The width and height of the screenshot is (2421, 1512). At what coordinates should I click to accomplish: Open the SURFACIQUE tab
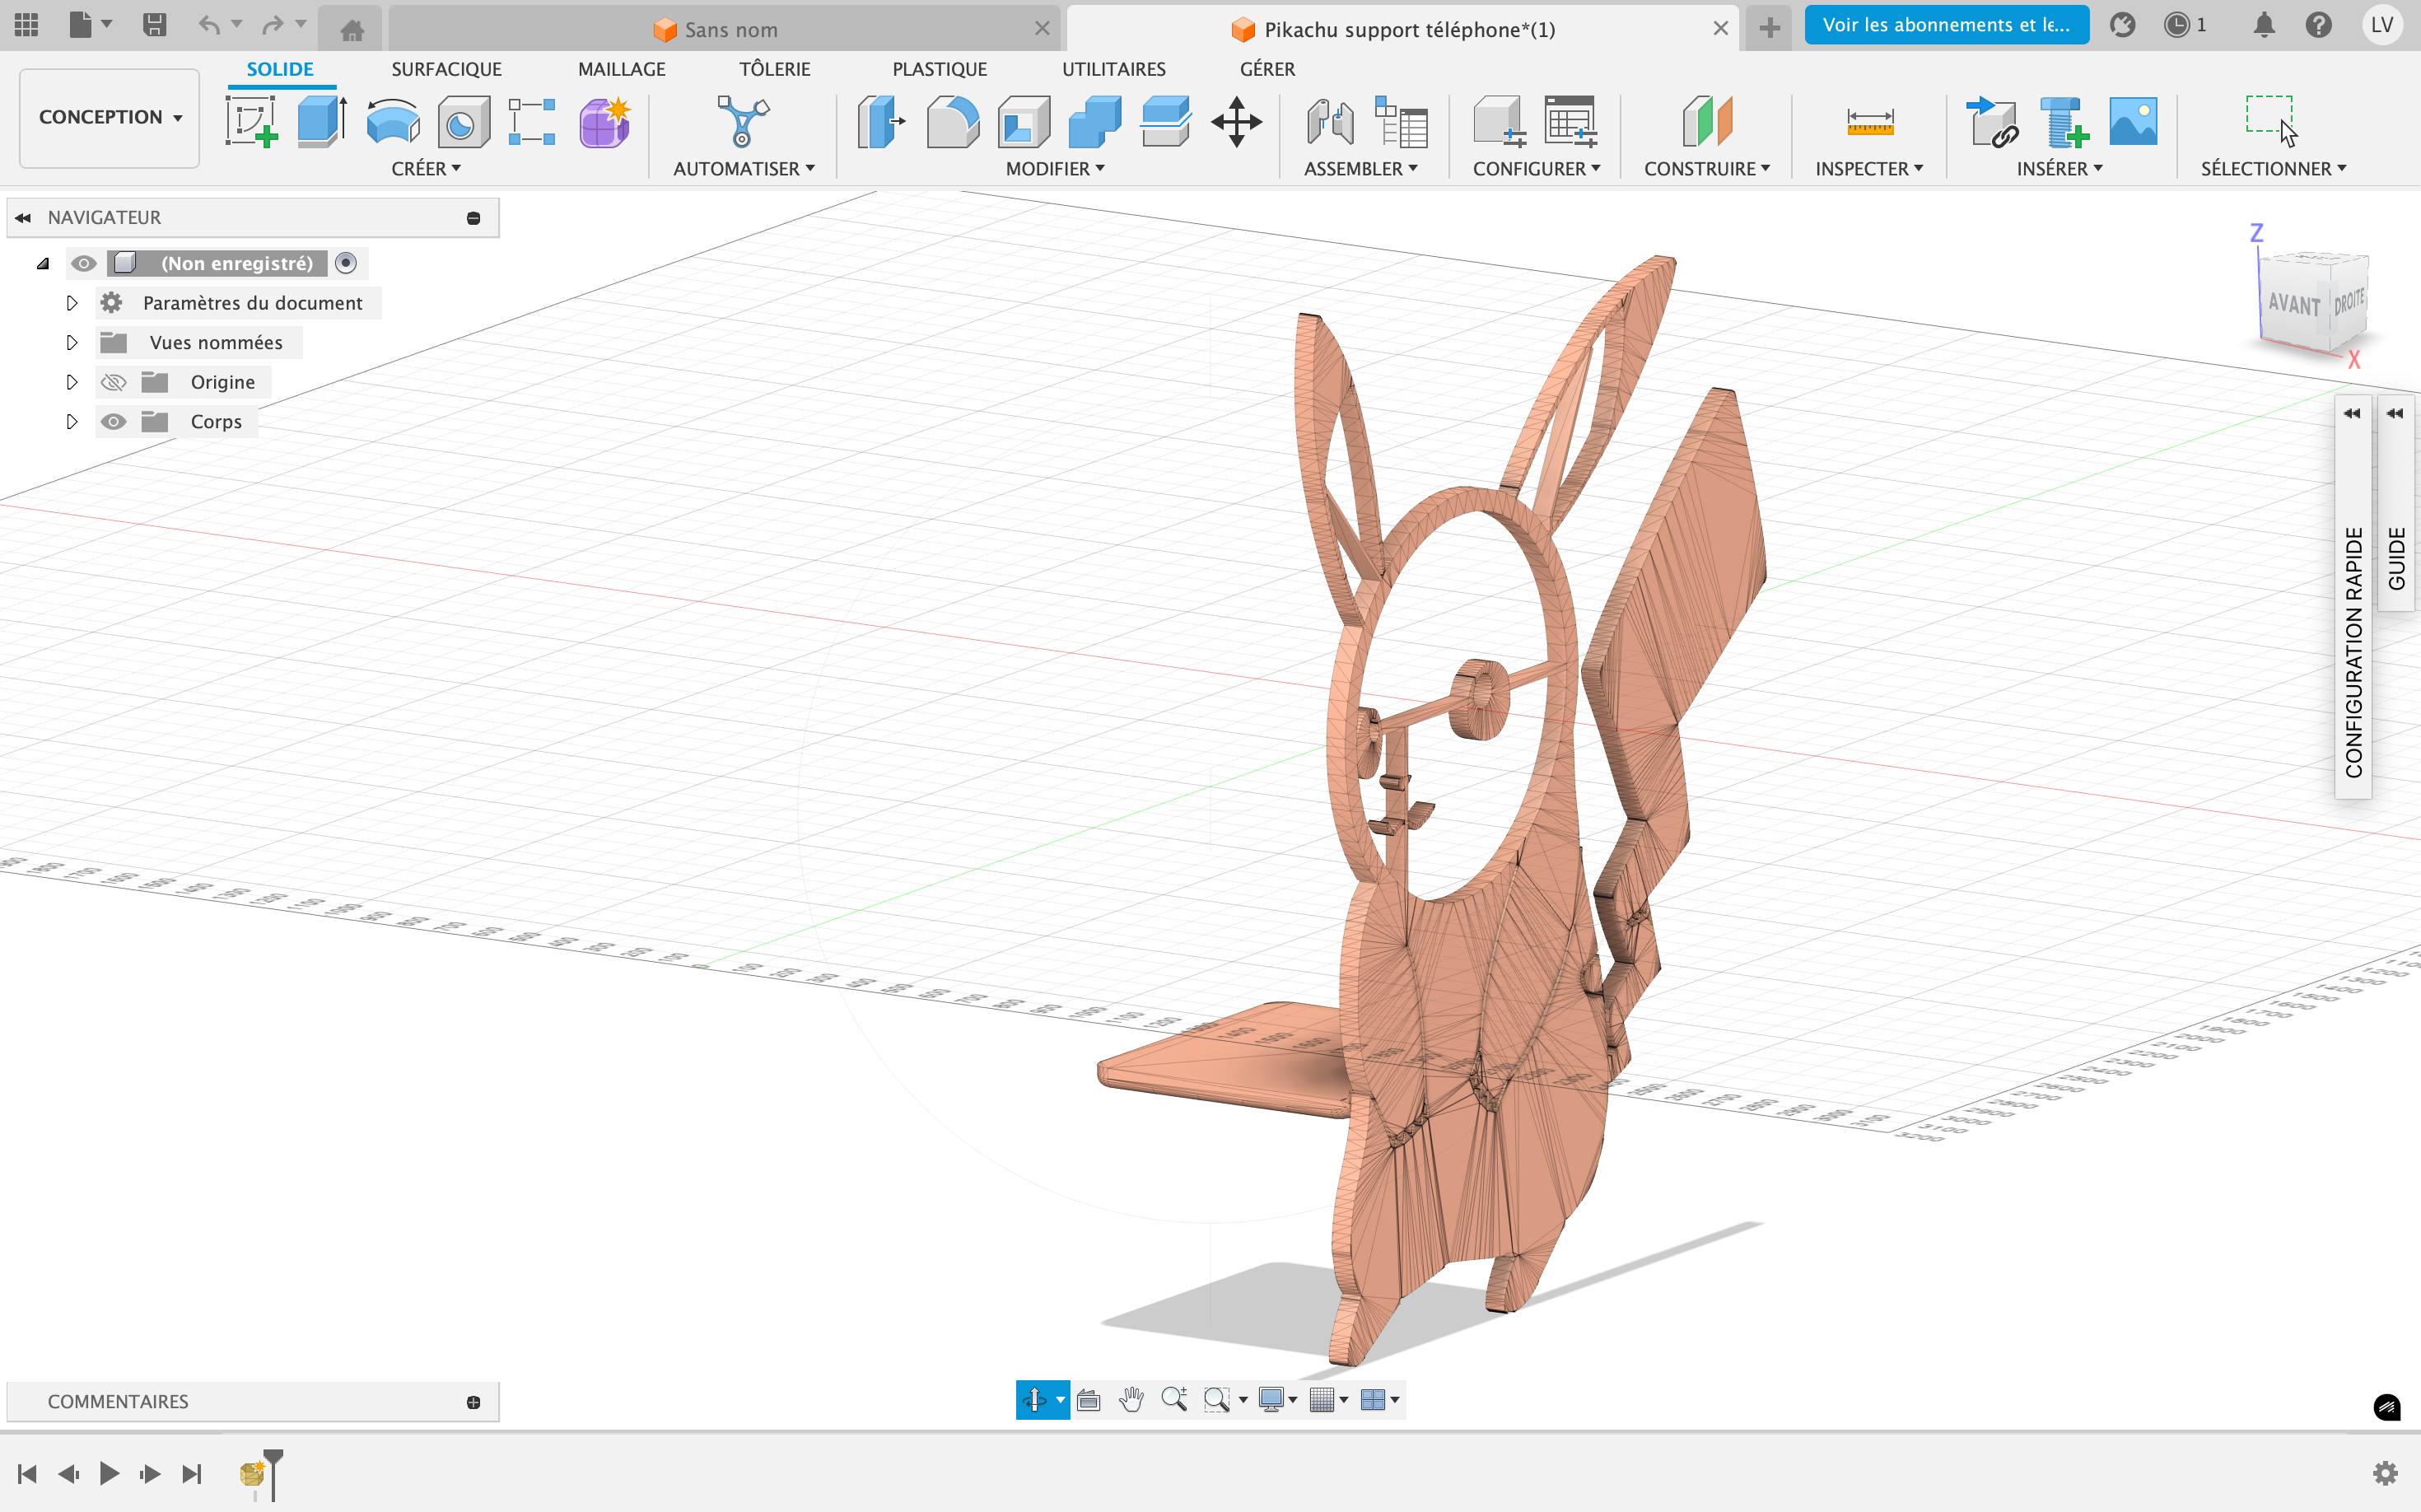tap(446, 69)
